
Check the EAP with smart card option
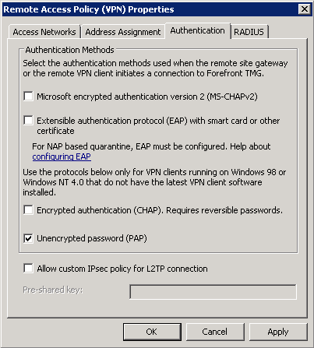coord(28,121)
